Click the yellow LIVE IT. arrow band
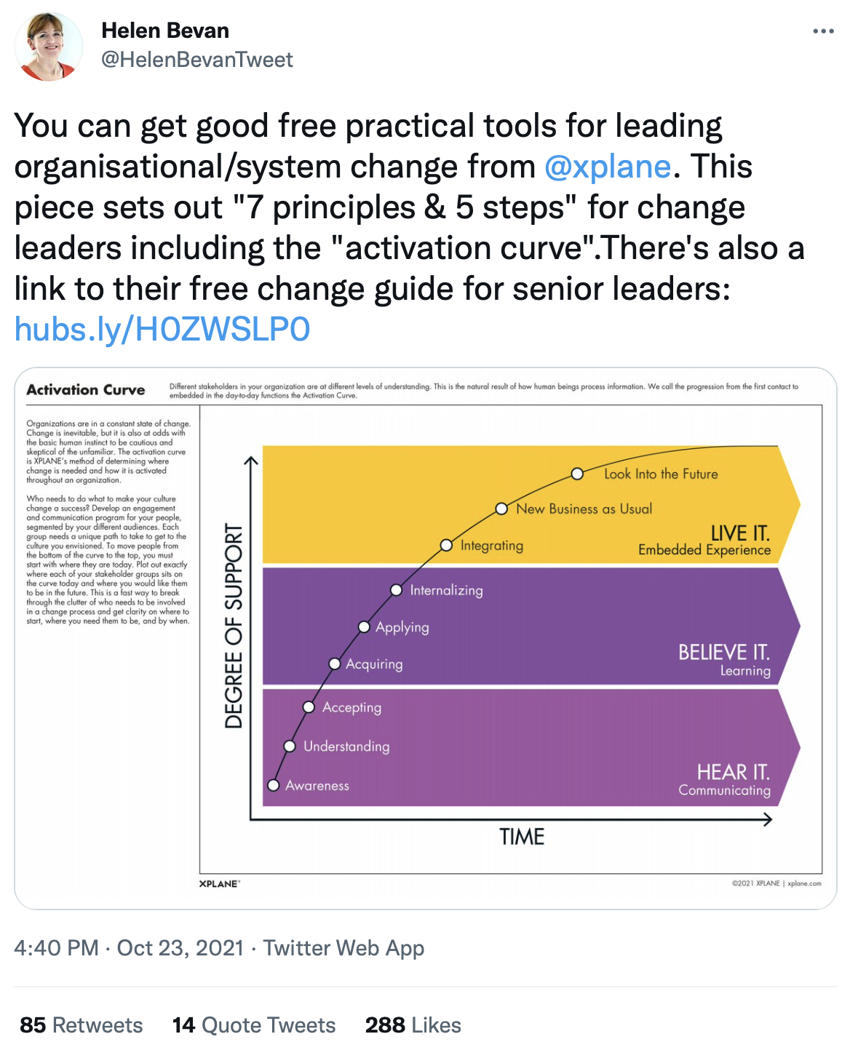Screen dimensions: 850x1042 [x=531, y=504]
